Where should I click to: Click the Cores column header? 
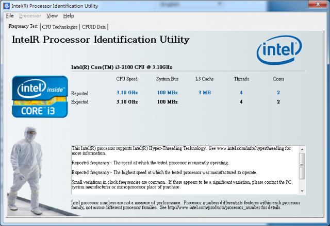pyautogui.click(x=278, y=79)
